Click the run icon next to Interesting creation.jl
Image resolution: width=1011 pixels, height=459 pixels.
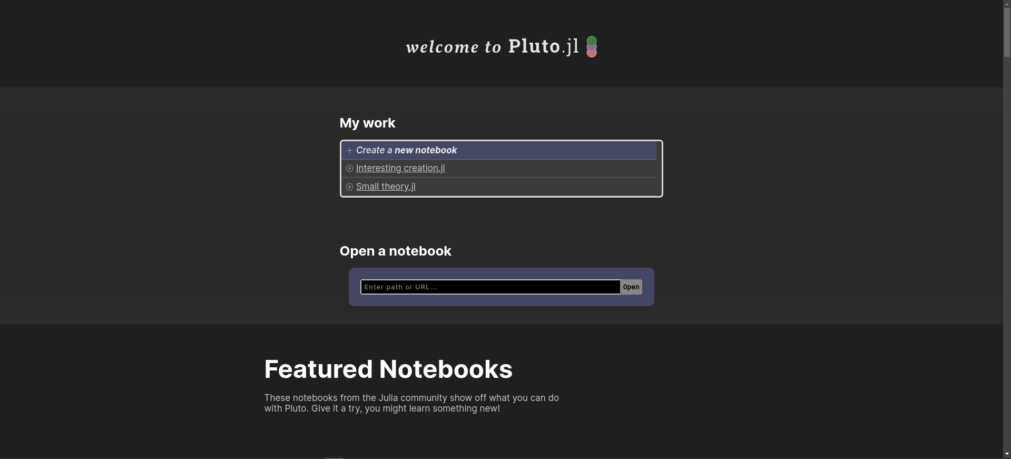coord(349,168)
